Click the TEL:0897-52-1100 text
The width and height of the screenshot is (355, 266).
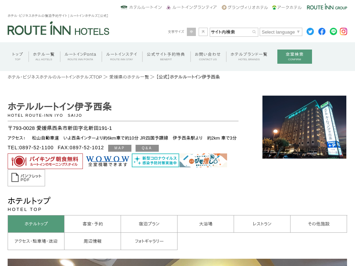click(x=31, y=148)
